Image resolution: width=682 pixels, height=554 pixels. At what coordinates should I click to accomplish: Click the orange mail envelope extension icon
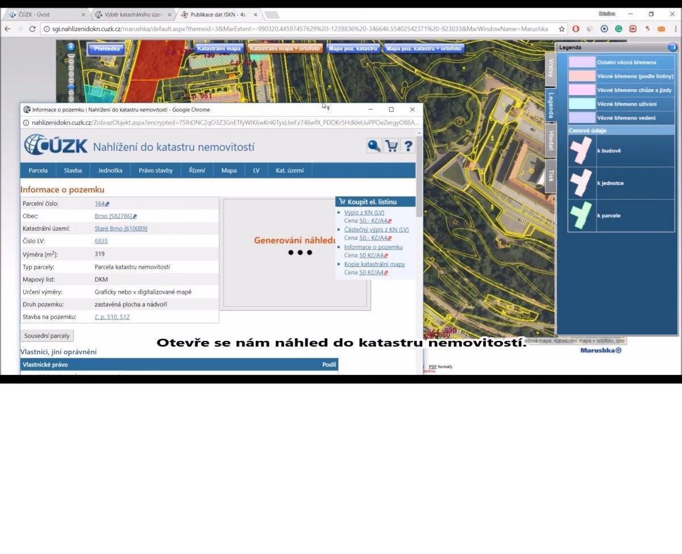[x=661, y=28]
